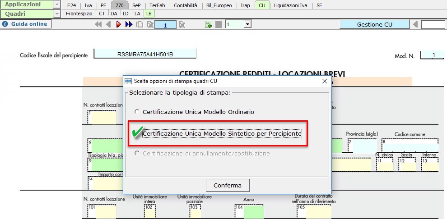Open the module number dropdown in toolbar

[x=247, y=24]
